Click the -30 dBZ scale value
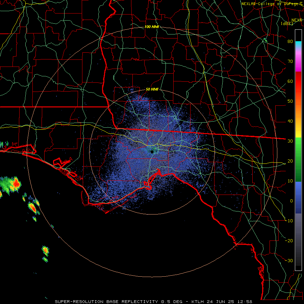 tap(289, 261)
